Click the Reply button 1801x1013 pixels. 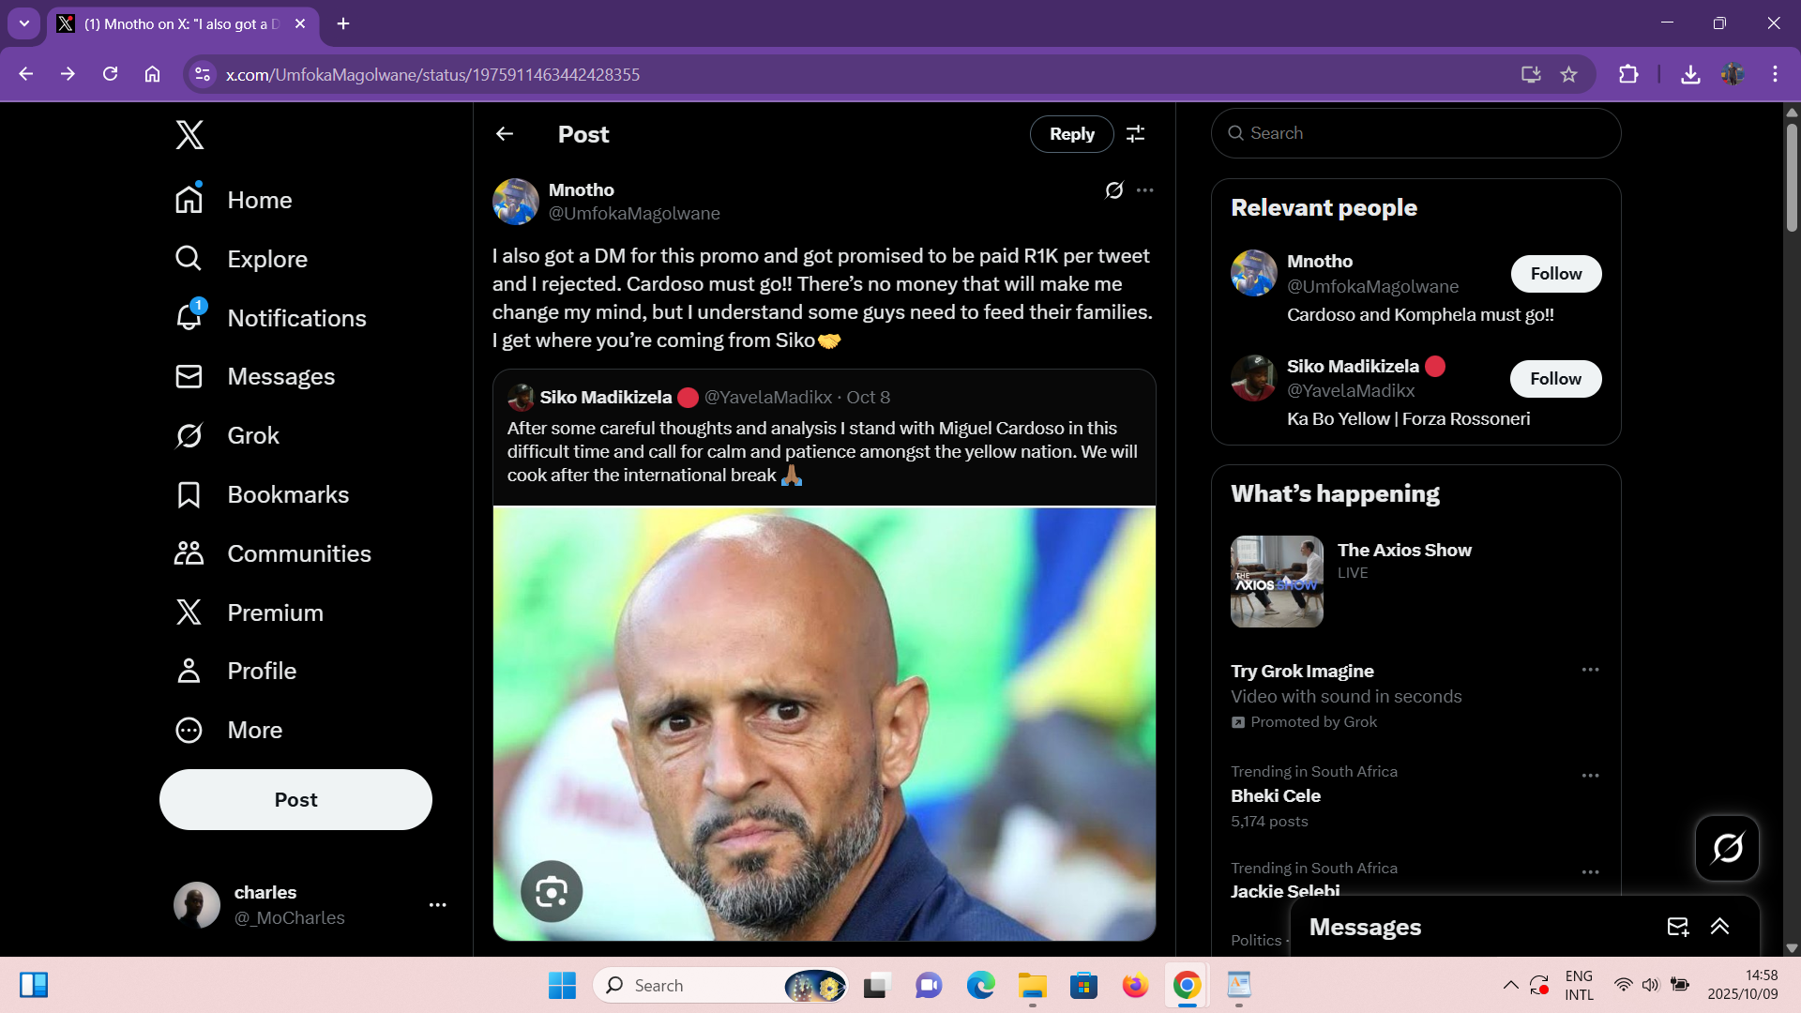point(1071,134)
